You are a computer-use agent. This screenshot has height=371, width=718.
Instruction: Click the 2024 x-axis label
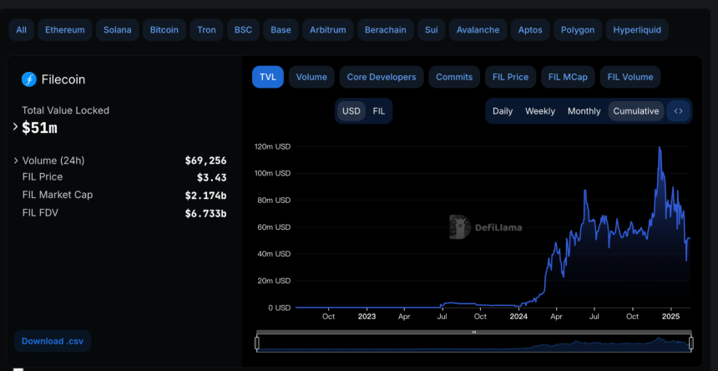click(518, 317)
